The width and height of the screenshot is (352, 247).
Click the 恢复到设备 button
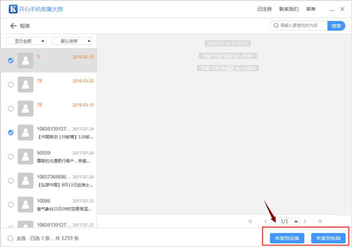coord(287,238)
